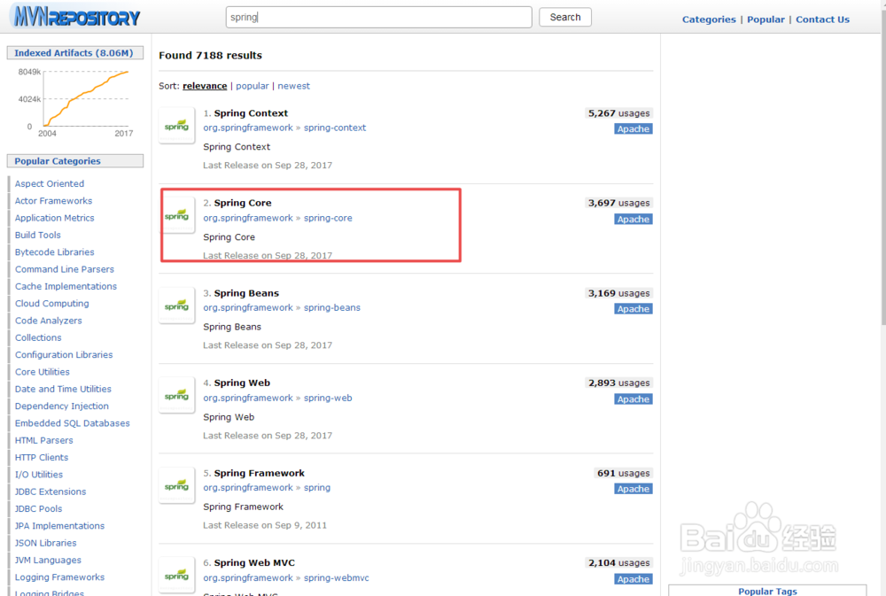This screenshot has height=596, width=886.
Task: Click Apache license badge for Spring Web
Action: (633, 399)
